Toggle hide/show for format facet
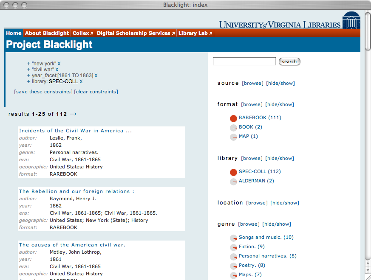 (x=280, y=104)
